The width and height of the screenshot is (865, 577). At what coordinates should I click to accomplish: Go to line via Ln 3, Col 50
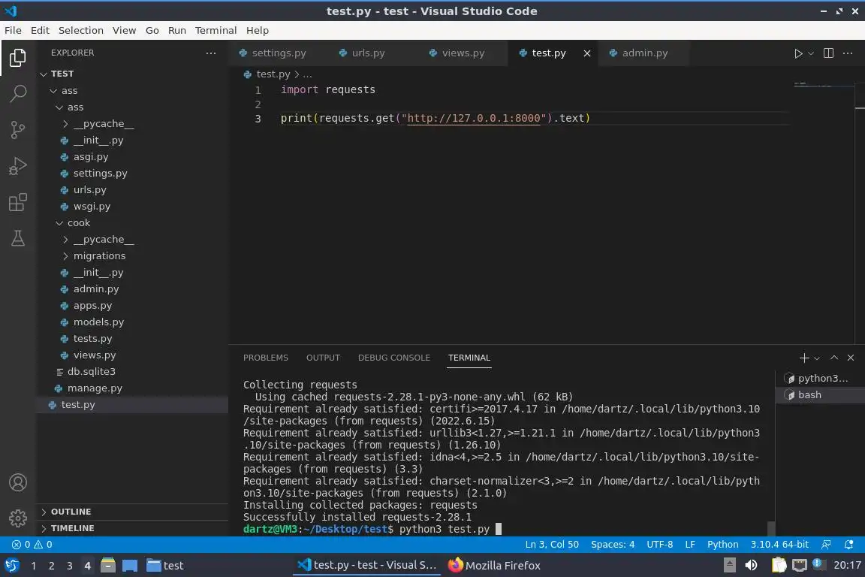[x=552, y=545]
